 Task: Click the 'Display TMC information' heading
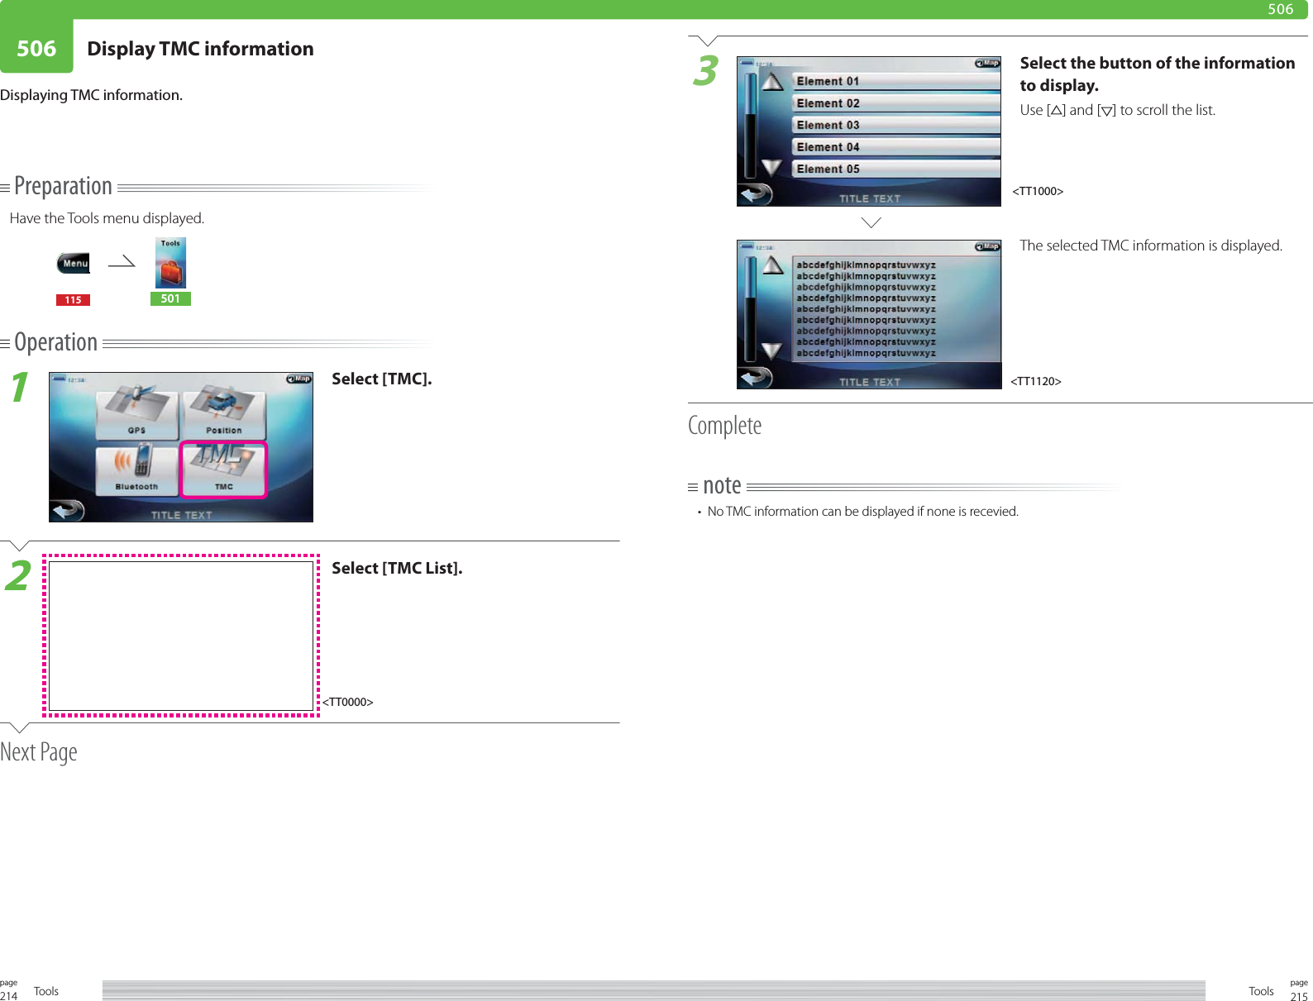pyautogui.click(x=200, y=49)
